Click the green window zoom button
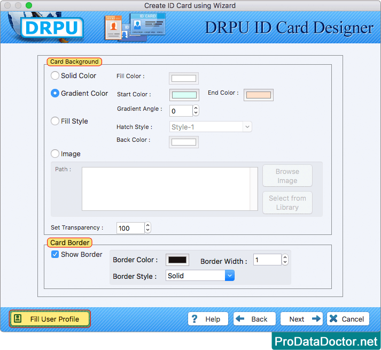Viewport: 381px width, 350px height. point(29,5)
